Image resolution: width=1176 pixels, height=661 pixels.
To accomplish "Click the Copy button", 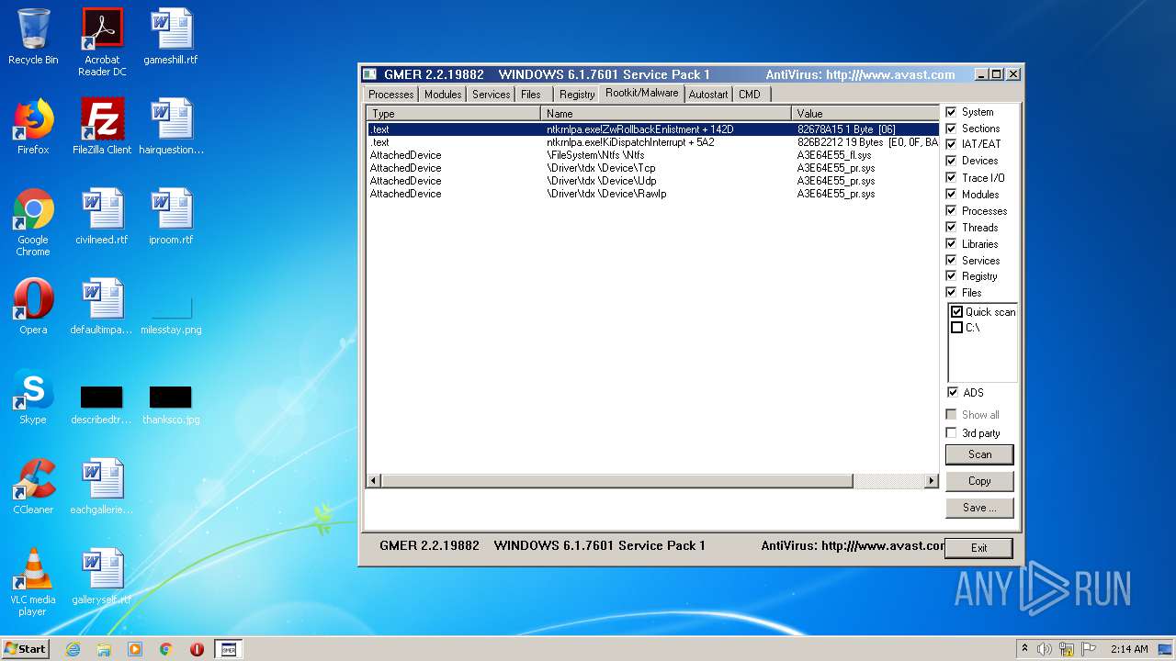I will tap(979, 481).
